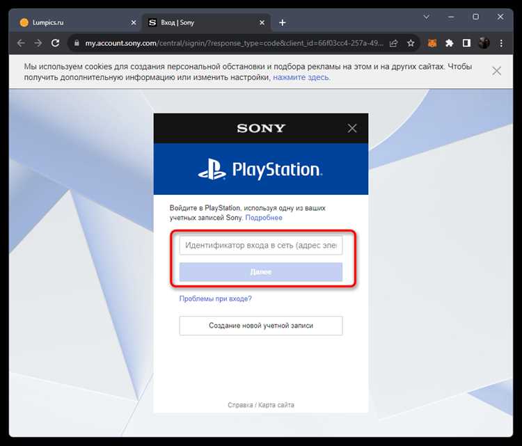Expand the tab search chevron
Image resolution: width=522 pixels, height=446 pixels.
point(426,17)
